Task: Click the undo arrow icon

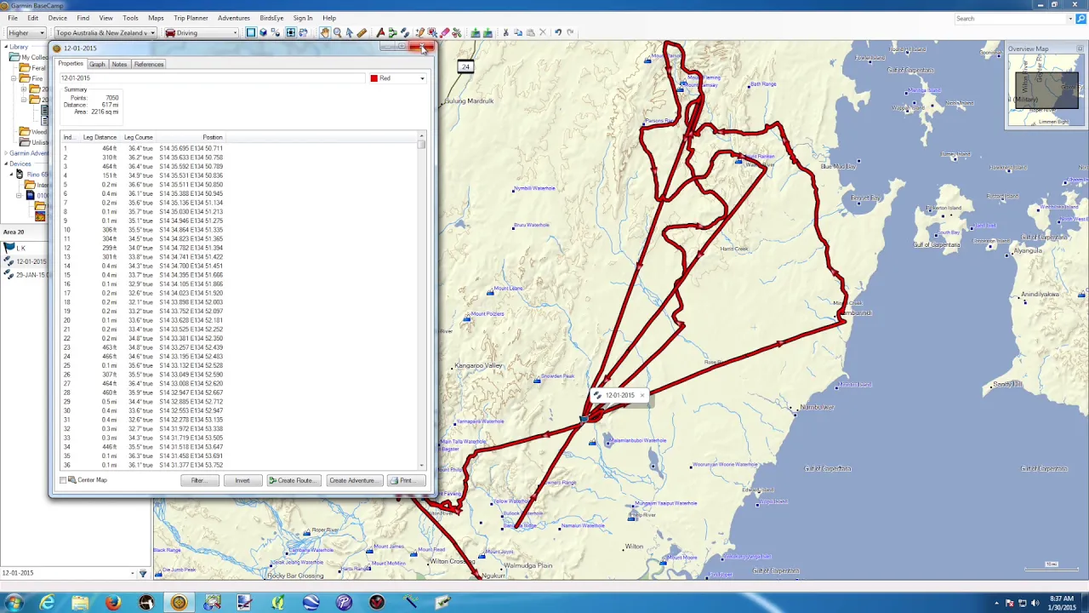Action: [557, 32]
